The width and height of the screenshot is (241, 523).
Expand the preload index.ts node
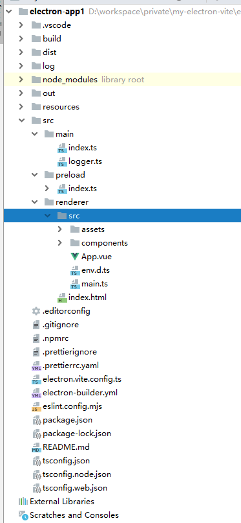[47, 189]
